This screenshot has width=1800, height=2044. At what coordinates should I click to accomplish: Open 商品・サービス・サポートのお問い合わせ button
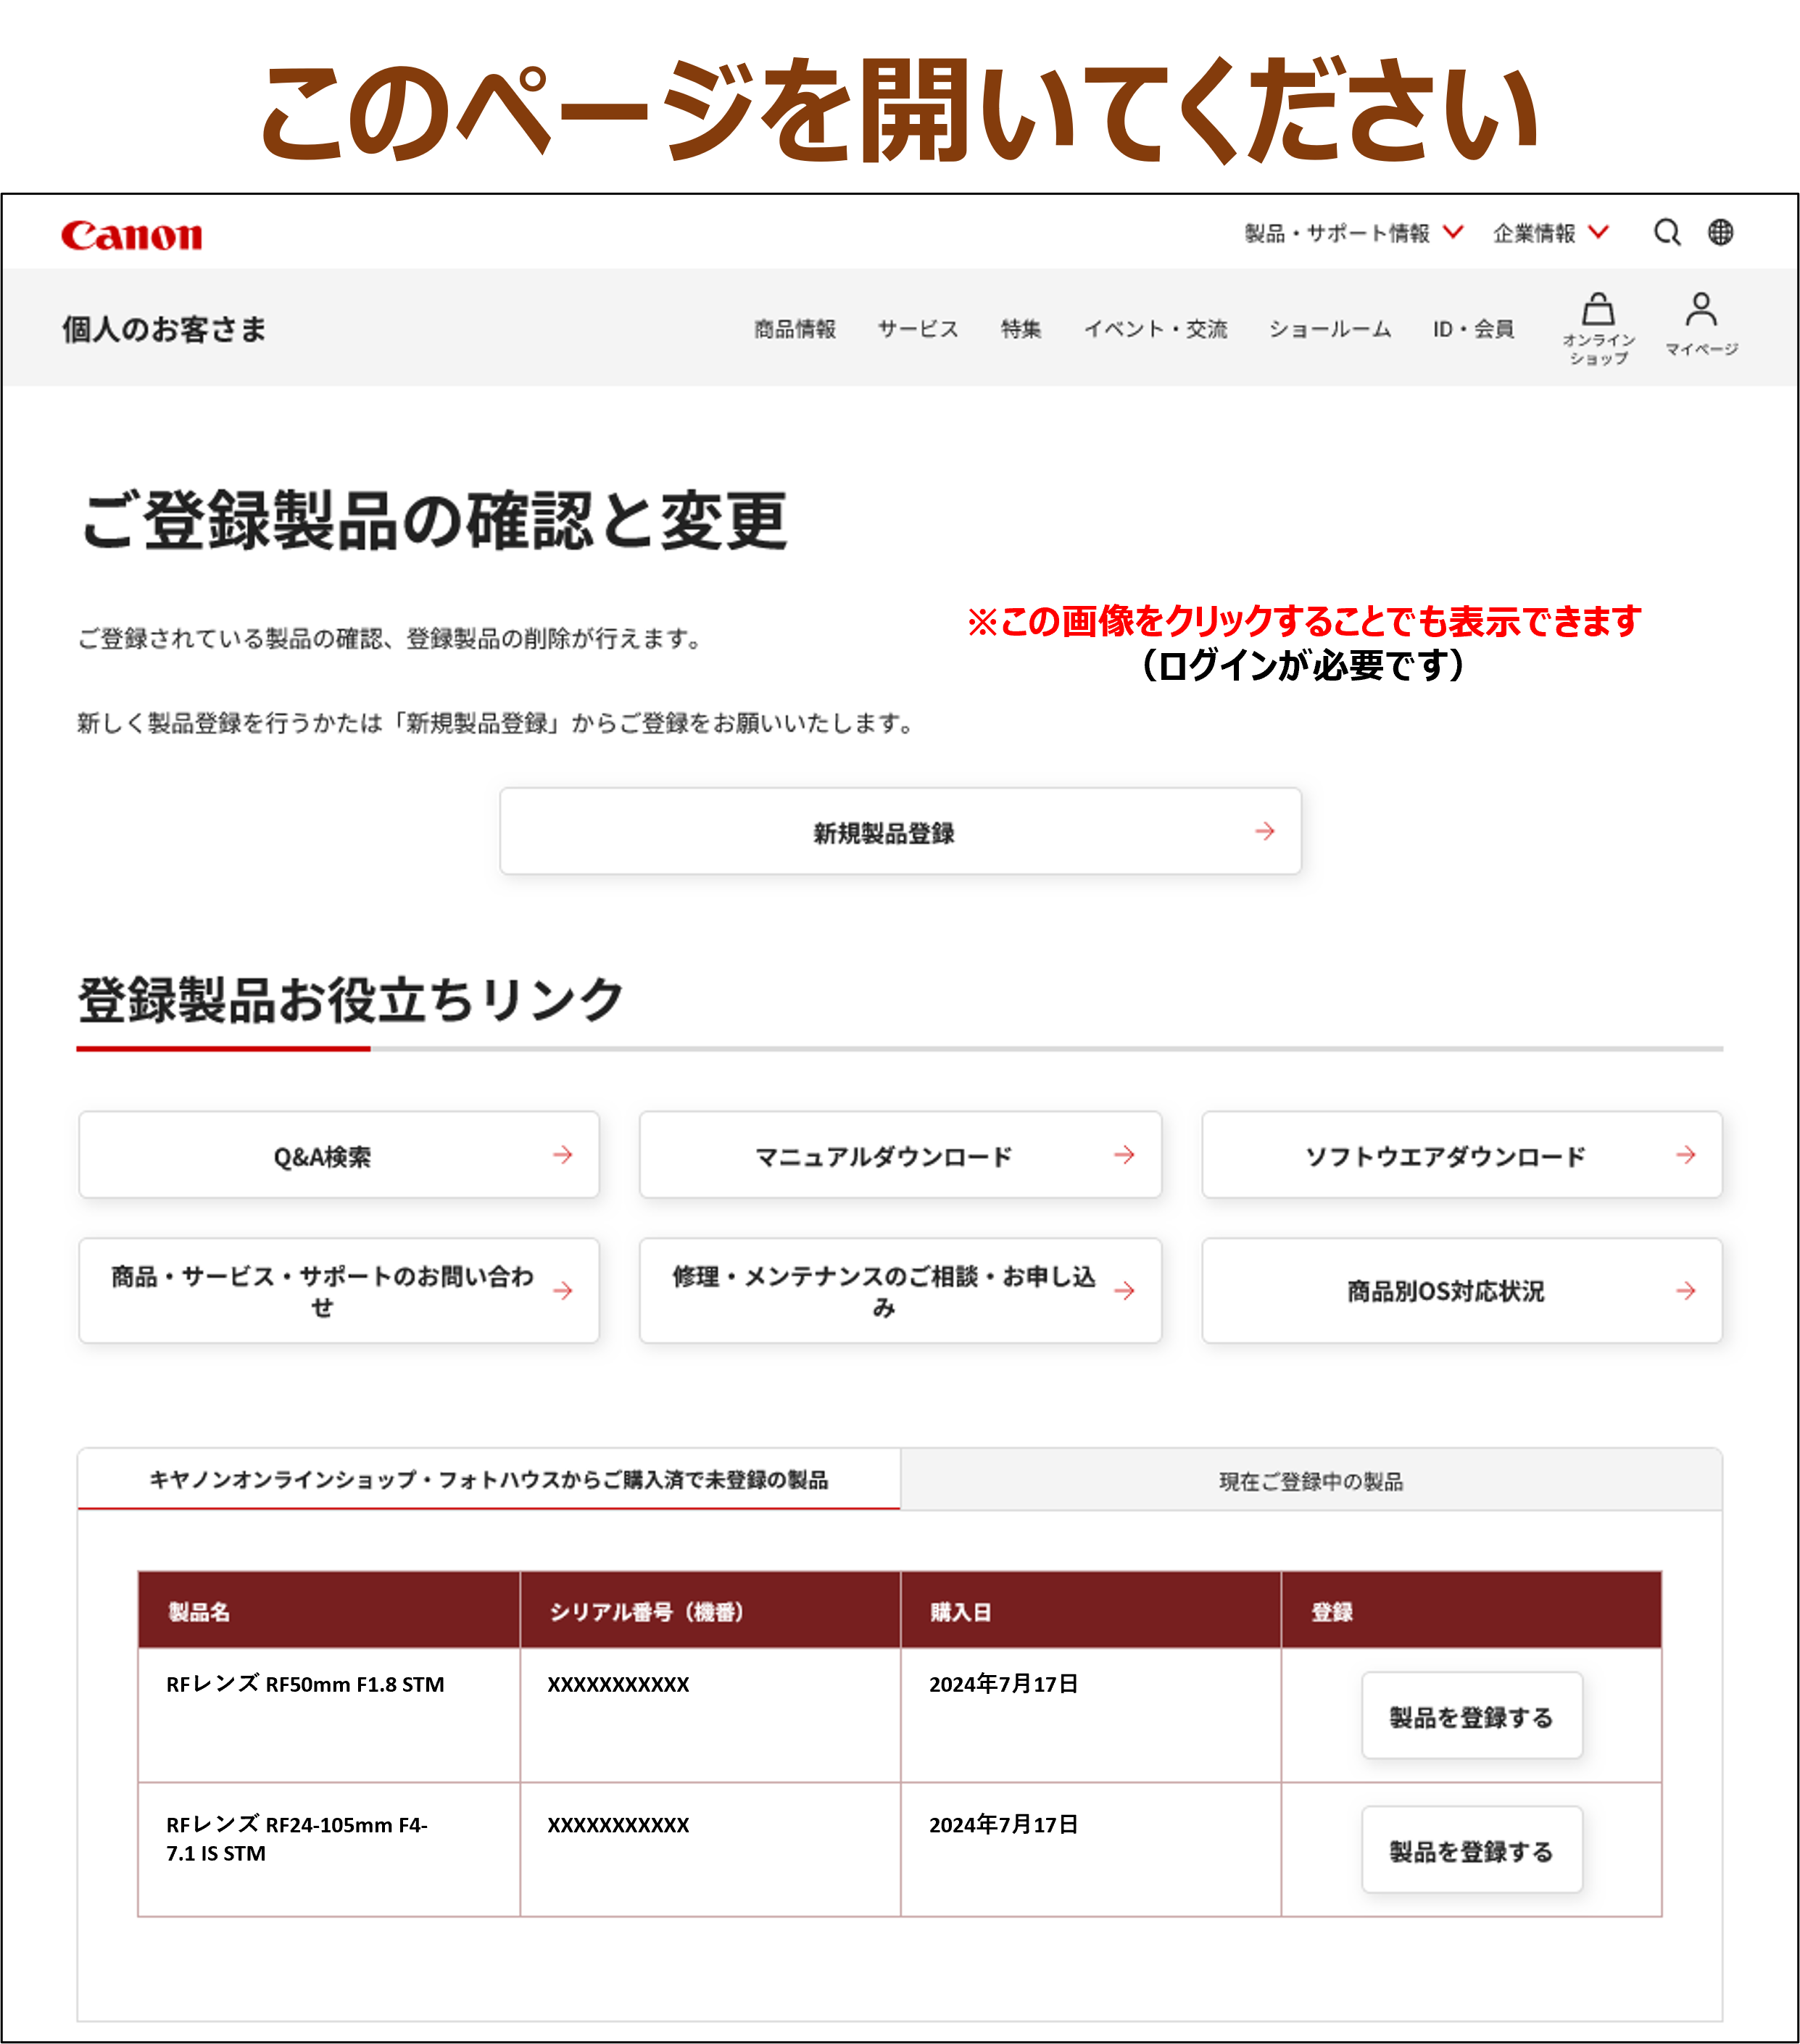click(x=339, y=1291)
